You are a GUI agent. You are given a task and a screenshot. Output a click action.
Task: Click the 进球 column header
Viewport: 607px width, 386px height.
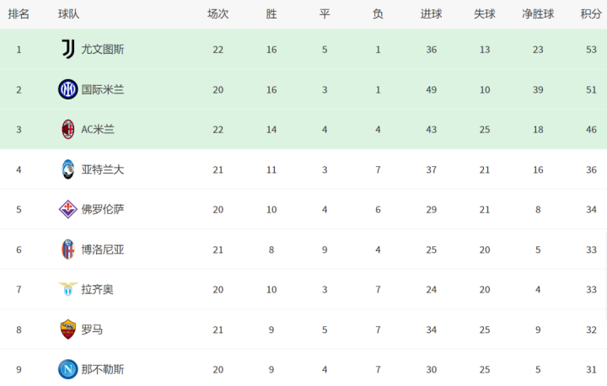(x=432, y=14)
